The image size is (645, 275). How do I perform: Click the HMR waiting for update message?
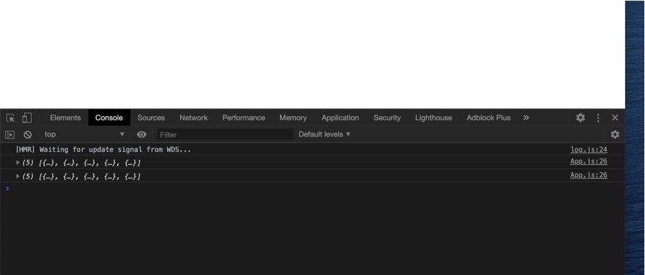point(103,150)
